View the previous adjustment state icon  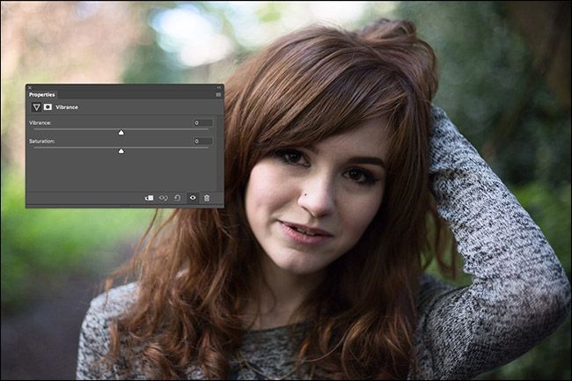[163, 198]
